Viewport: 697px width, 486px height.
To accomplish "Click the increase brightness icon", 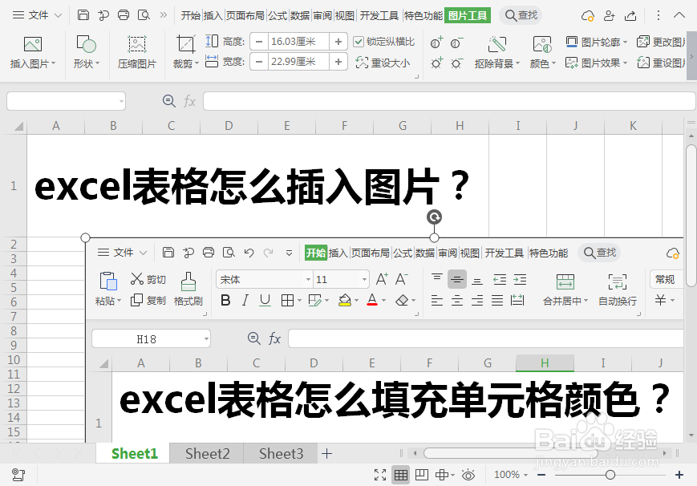I will [437, 63].
